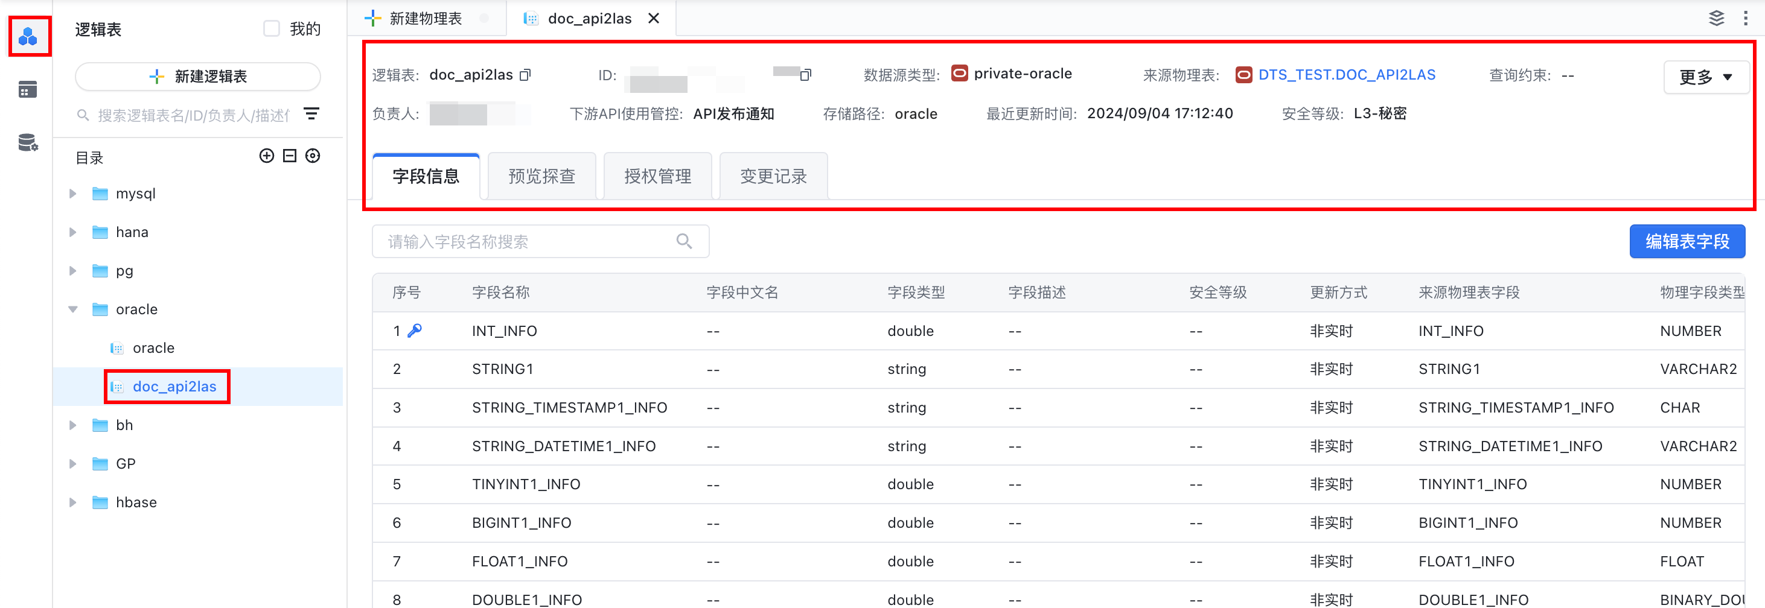Open the vertical three-dot menu at top right

click(x=1745, y=18)
